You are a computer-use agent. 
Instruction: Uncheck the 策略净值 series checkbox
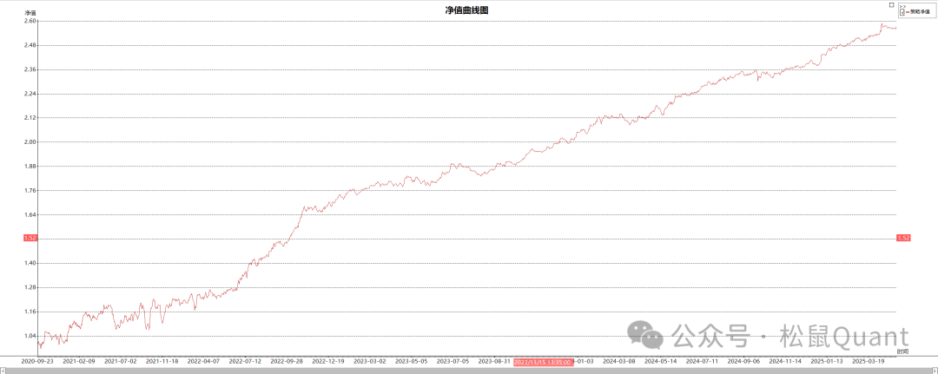[902, 12]
